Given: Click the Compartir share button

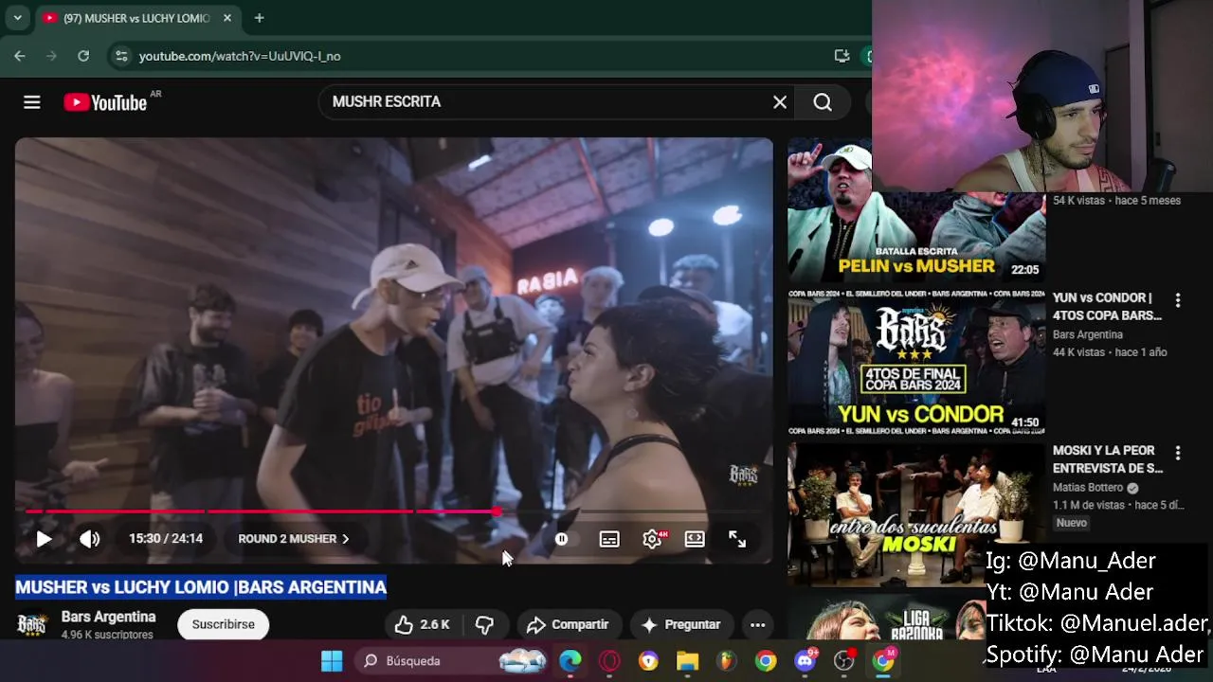Looking at the screenshot, I should coord(568,624).
